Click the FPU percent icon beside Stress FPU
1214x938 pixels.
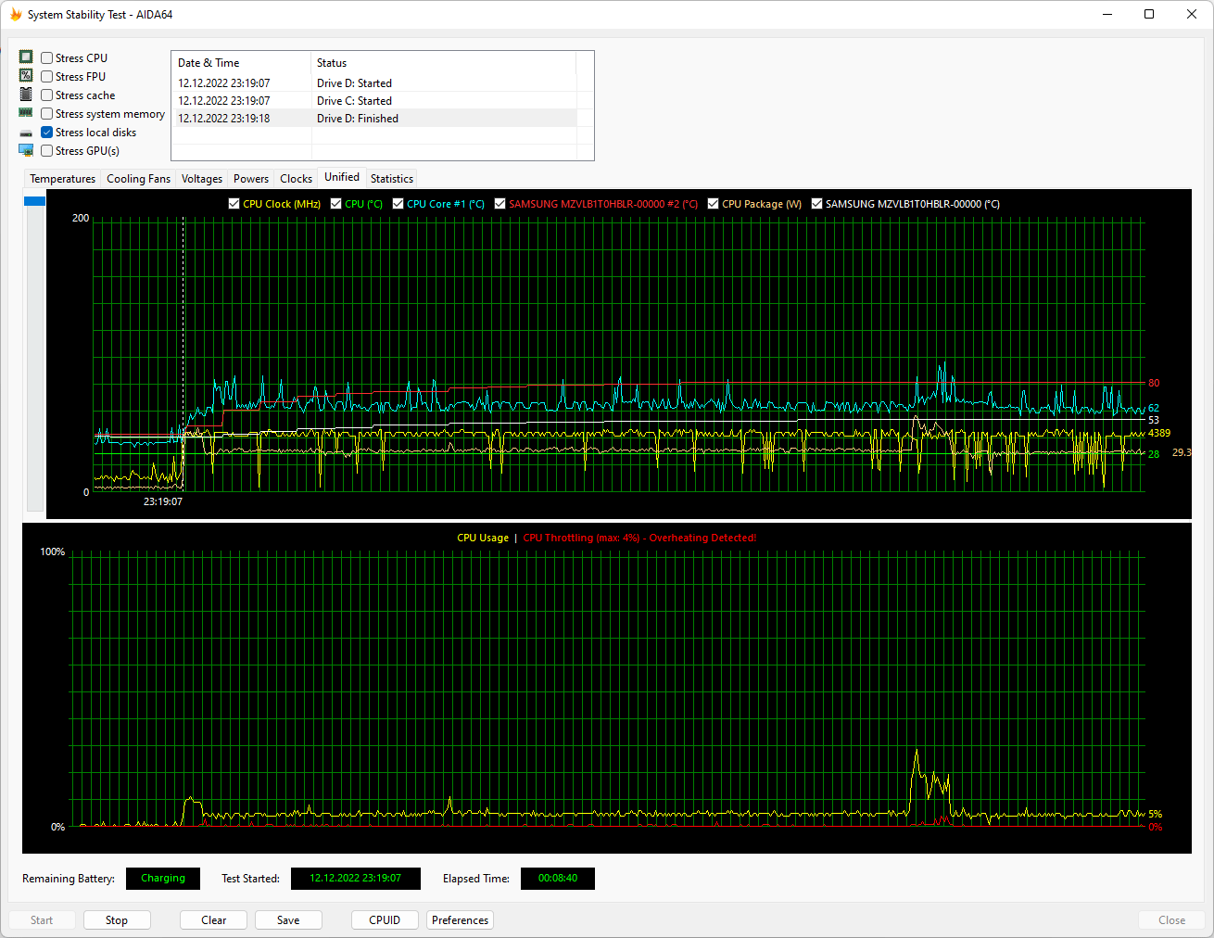[x=26, y=76]
